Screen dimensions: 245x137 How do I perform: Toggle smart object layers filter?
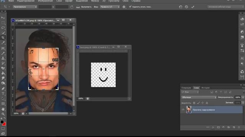pyautogui.click(x=230, y=92)
